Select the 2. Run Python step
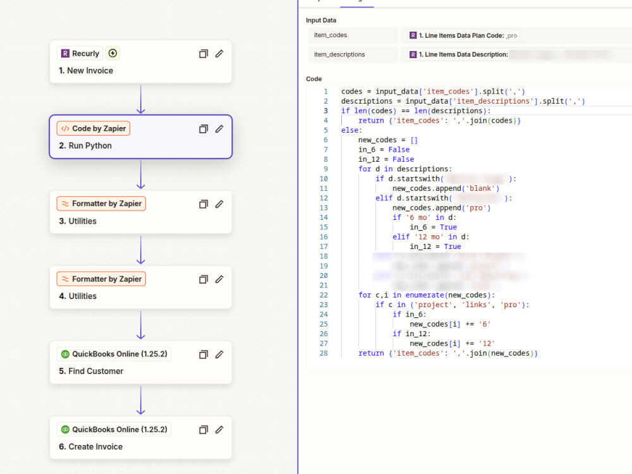The width and height of the screenshot is (632, 474). [141, 137]
